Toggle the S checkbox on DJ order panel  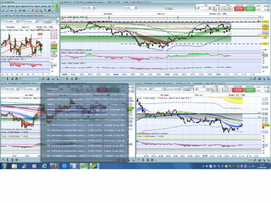[258, 87]
